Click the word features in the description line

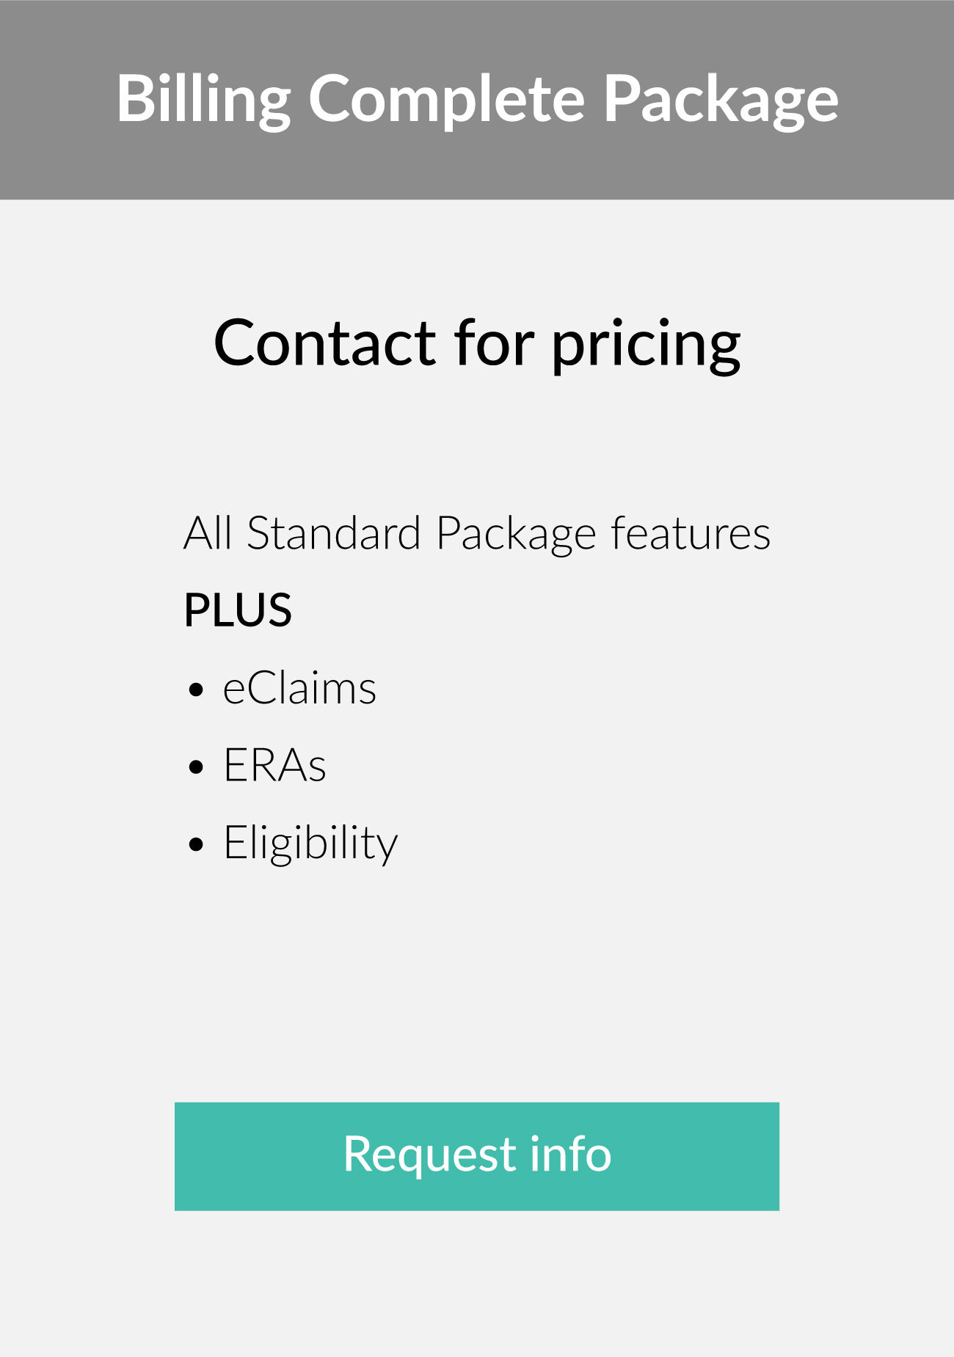click(x=691, y=533)
